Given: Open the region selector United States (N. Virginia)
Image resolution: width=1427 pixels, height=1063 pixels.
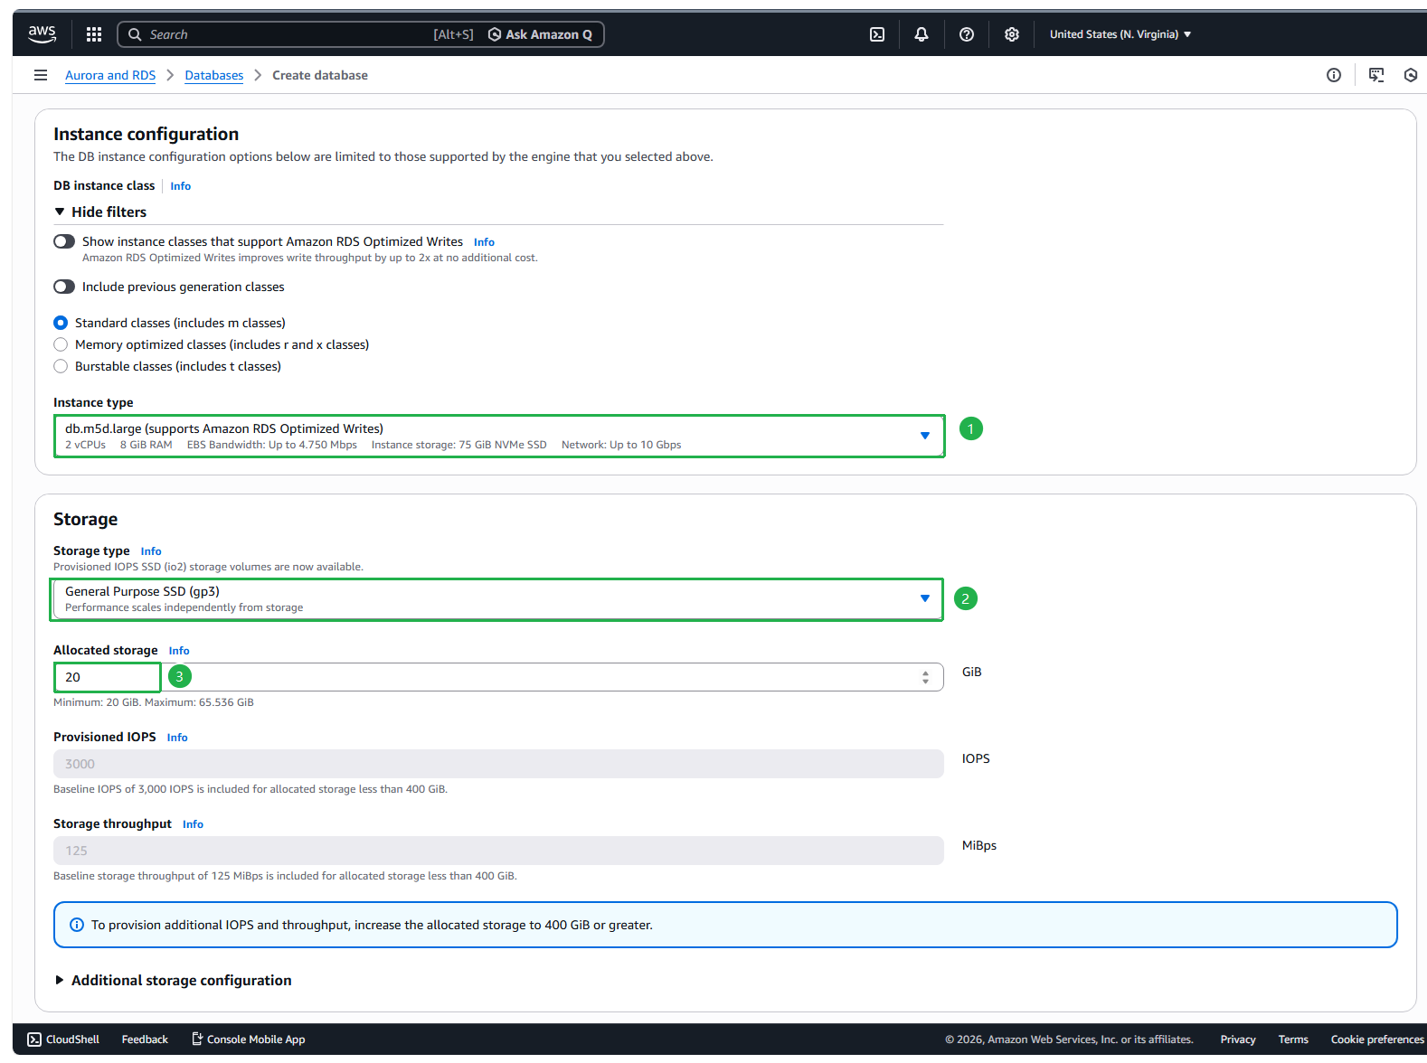Looking at the screenshot, I should point(1120,34).
